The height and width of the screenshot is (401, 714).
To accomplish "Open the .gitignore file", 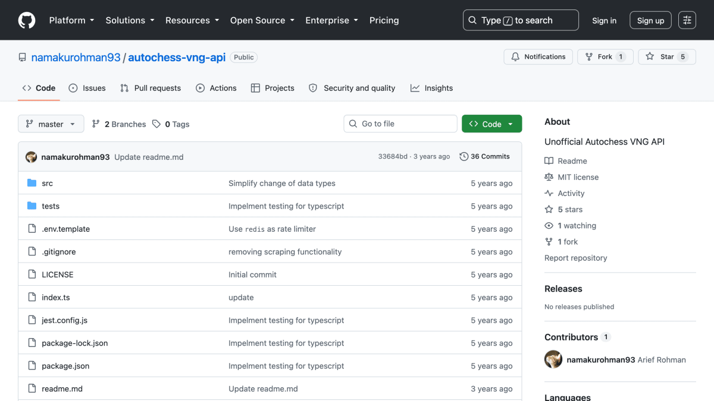I will coord(59,252).
